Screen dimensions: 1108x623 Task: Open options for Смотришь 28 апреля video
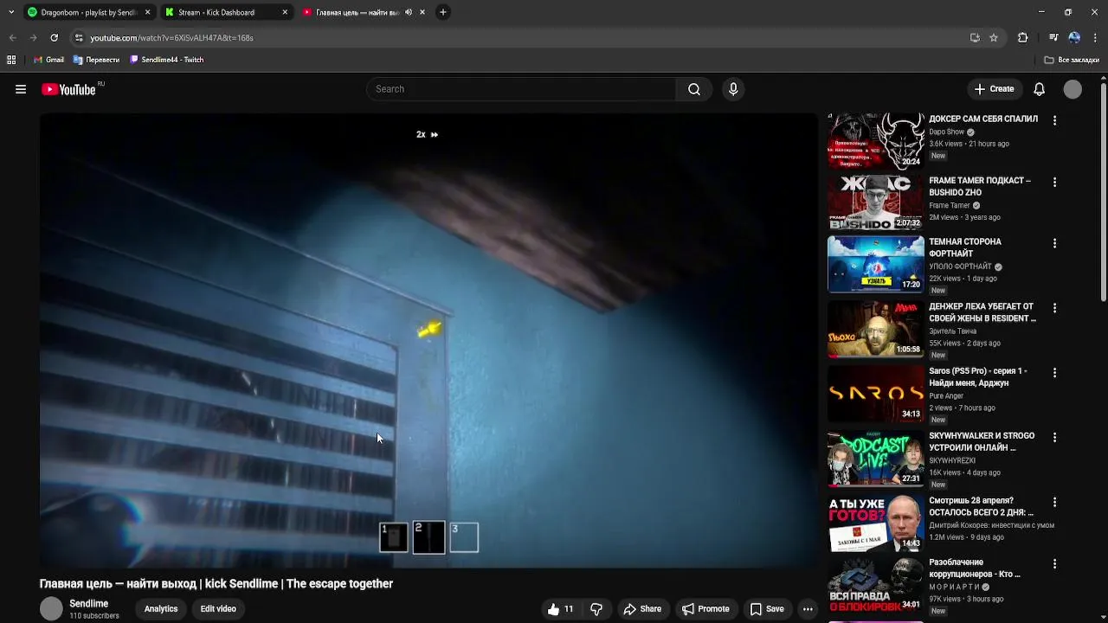coord(1054,502)
